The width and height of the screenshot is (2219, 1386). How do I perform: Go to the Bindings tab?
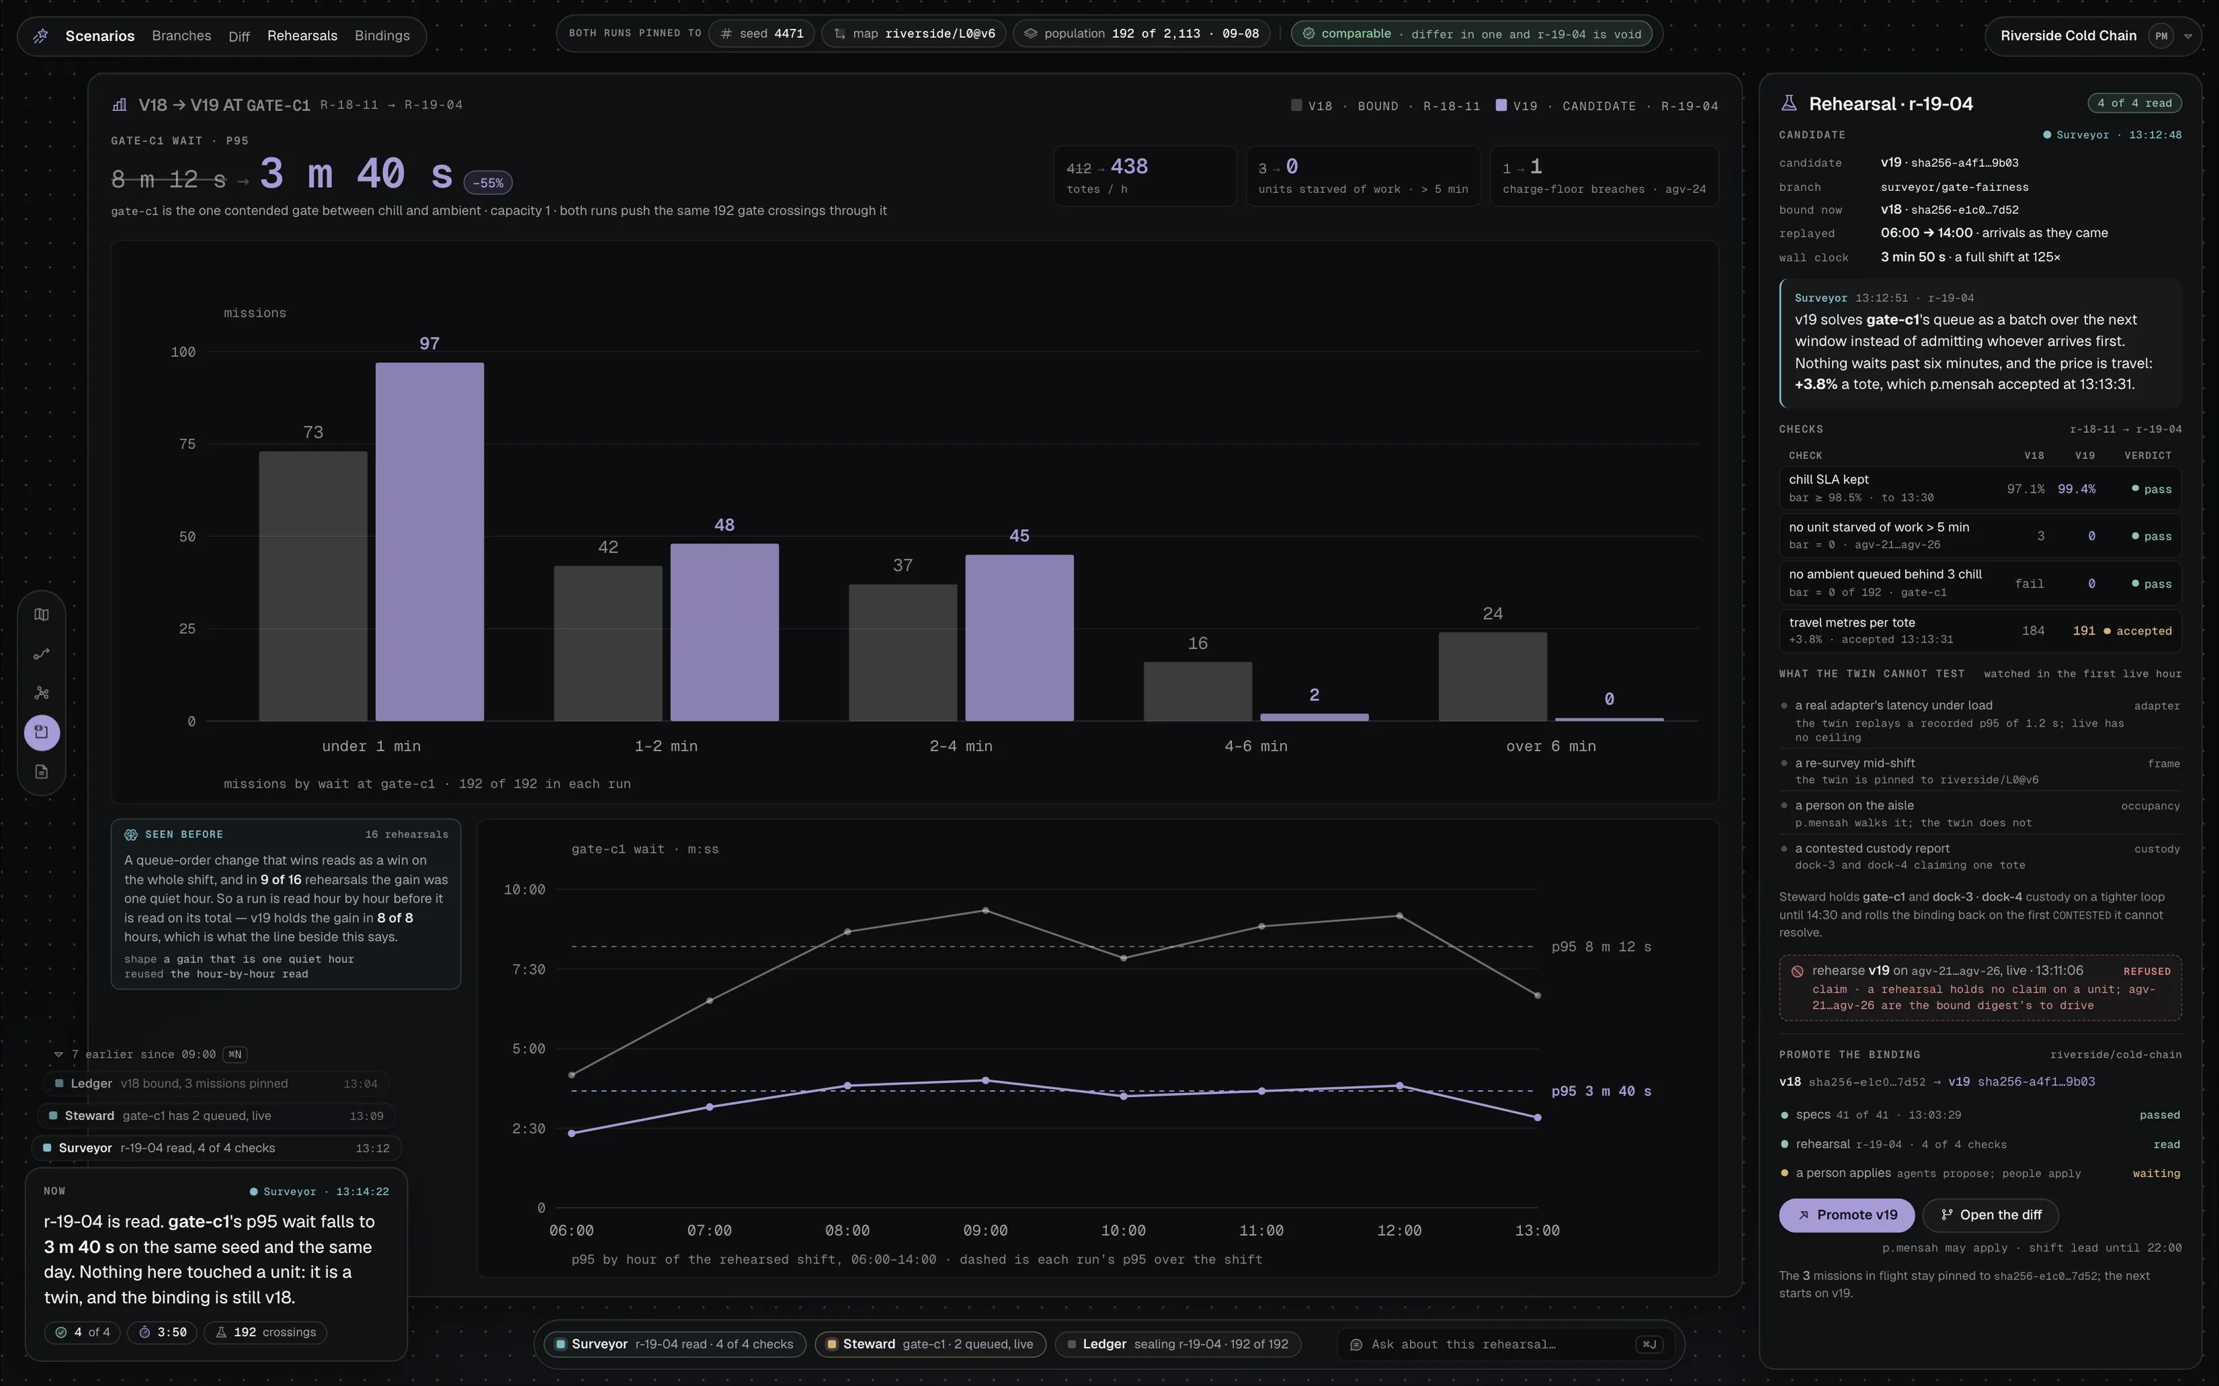(x=383, y=36)
